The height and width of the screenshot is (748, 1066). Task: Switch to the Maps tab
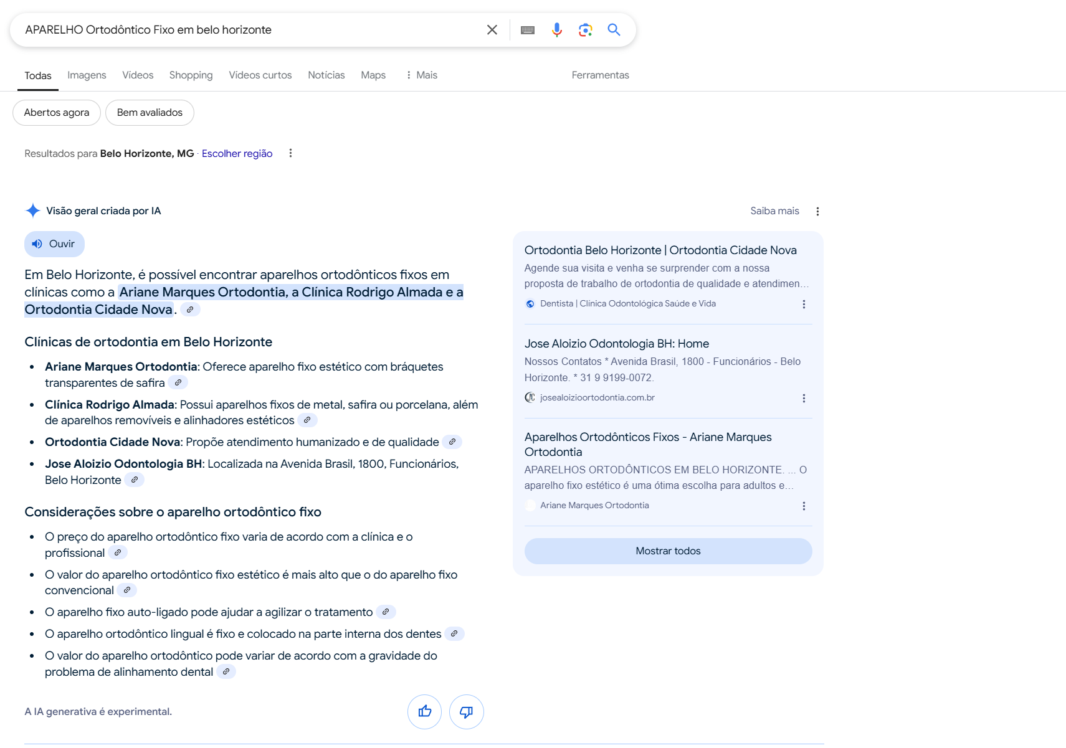(373, 75)
